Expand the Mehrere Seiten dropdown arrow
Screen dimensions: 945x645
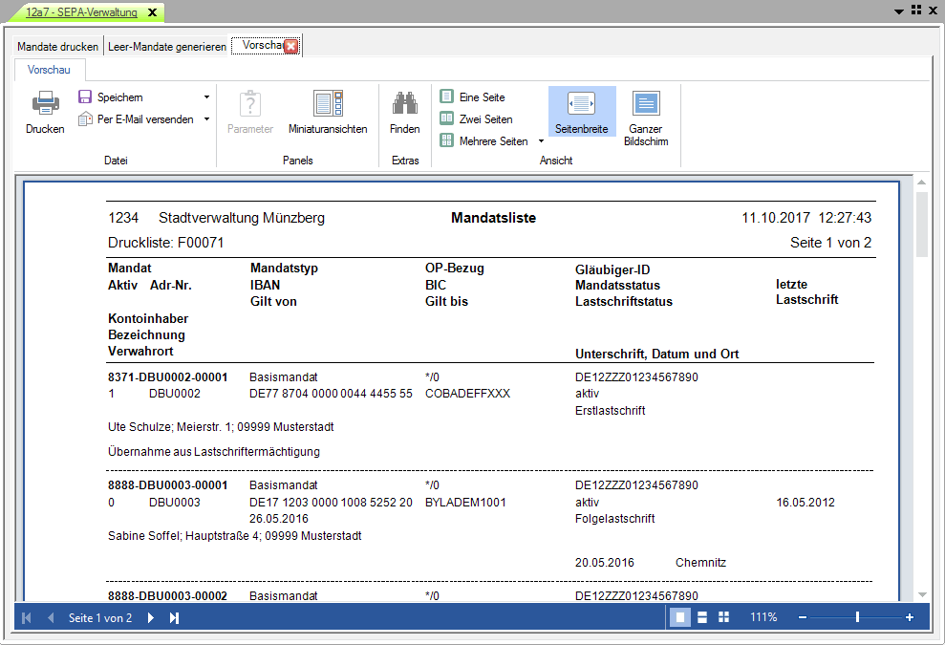[541, 141]
